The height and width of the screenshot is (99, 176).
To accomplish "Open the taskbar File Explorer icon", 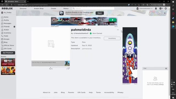I will coord(173,22).
